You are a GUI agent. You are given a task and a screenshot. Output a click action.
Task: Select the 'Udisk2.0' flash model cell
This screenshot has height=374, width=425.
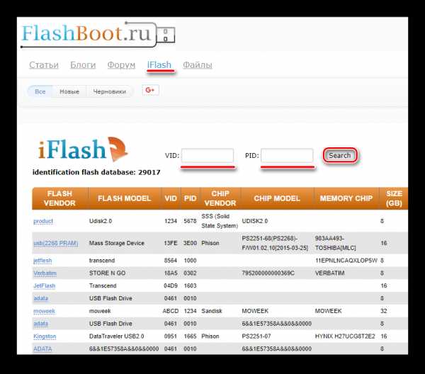point(101,221)
